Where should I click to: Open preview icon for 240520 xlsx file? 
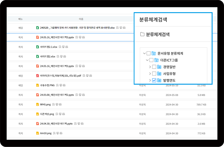(117, 28)
